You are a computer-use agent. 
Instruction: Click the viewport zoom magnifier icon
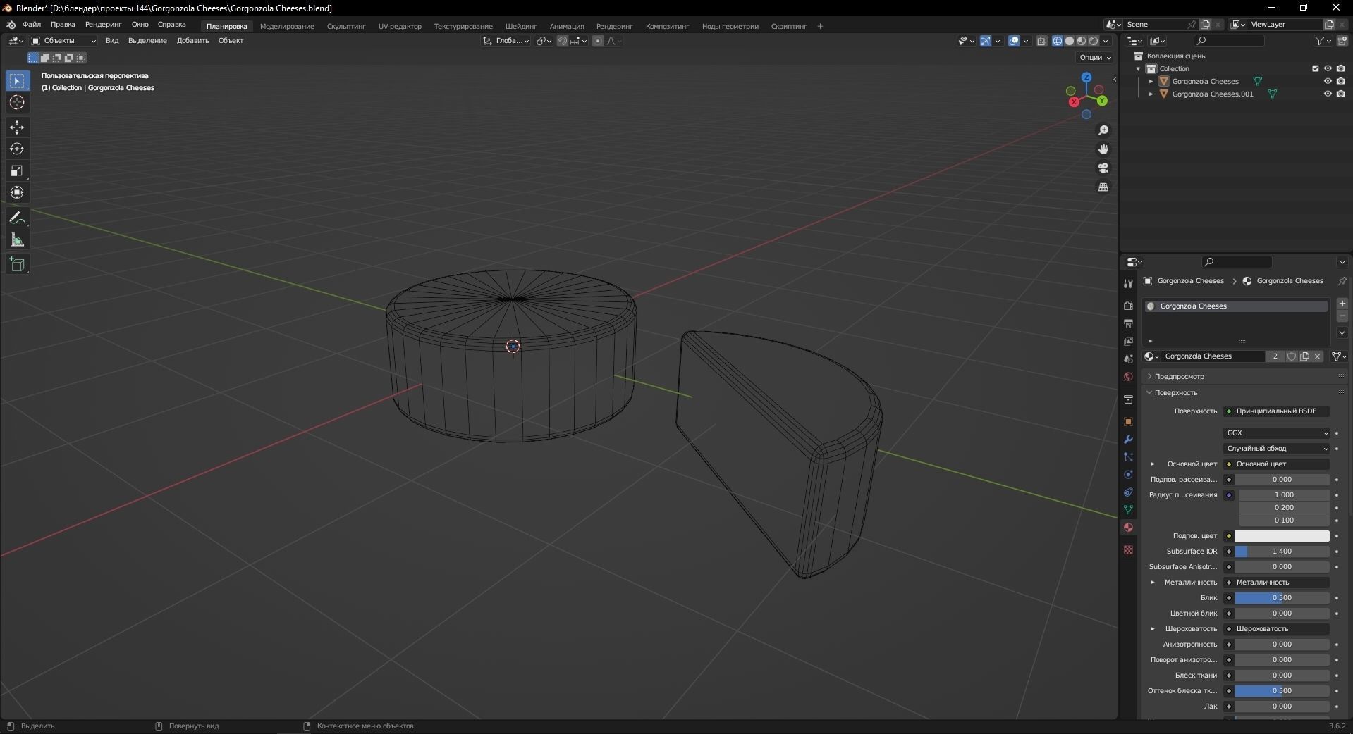pos(1103,130)
